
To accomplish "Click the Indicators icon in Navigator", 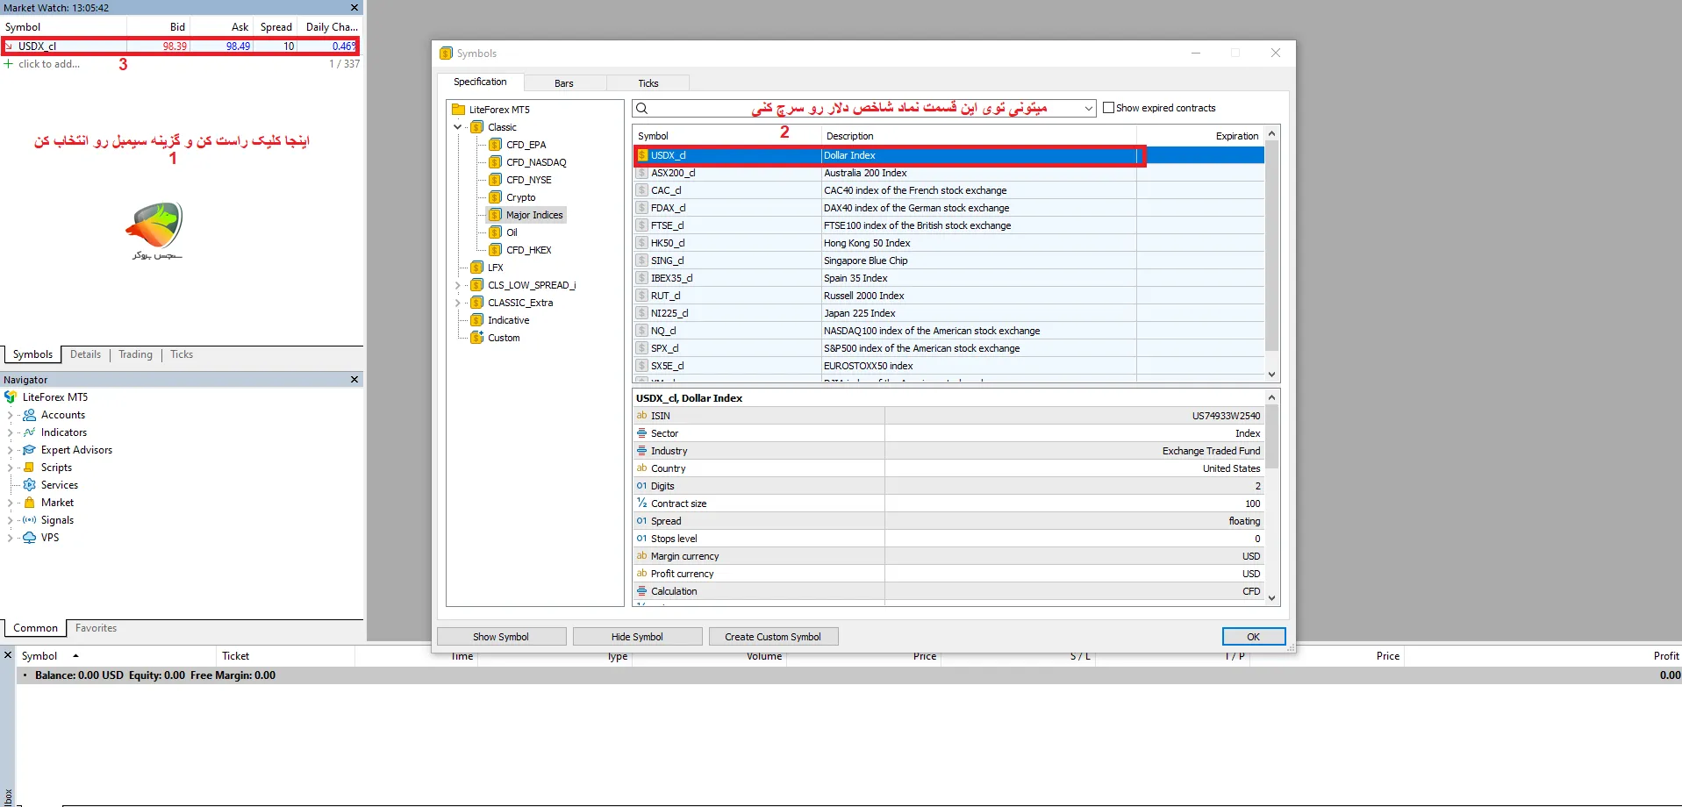I will (x=29, y=432).
